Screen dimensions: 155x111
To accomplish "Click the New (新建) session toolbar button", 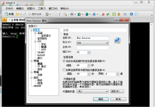I will [9, 14].
